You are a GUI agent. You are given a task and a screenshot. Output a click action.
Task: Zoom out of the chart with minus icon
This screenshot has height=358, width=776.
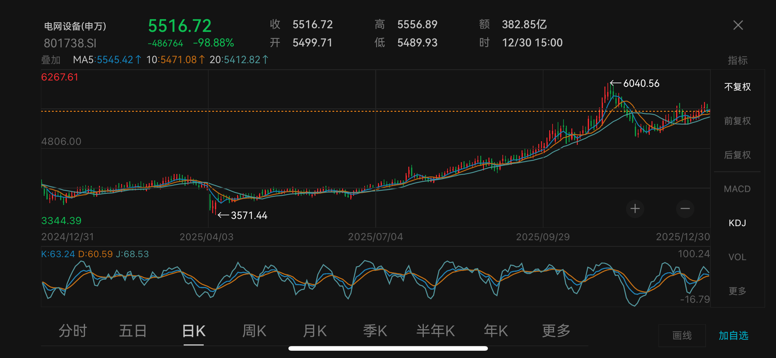coord(685,209)
